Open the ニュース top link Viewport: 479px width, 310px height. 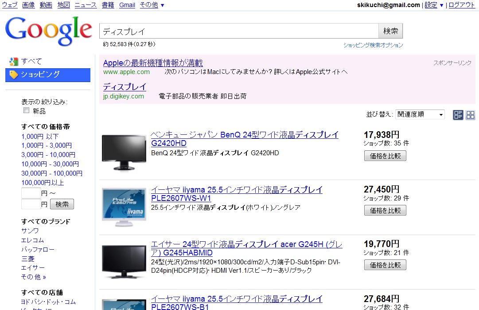click(x=86, y=5)
